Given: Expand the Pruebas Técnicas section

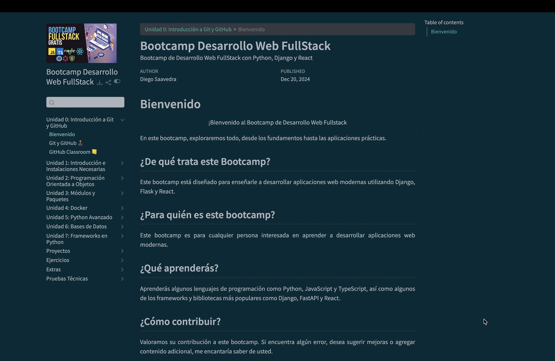Looking at the screenshot, I should pos(122,279).
